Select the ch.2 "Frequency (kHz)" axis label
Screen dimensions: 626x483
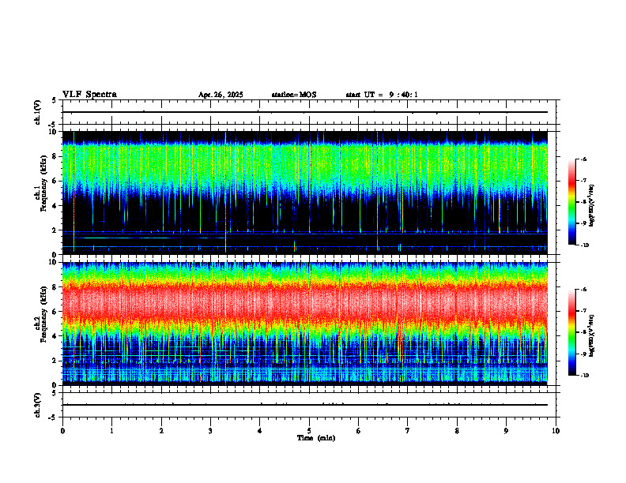click(x=43, y=314)
